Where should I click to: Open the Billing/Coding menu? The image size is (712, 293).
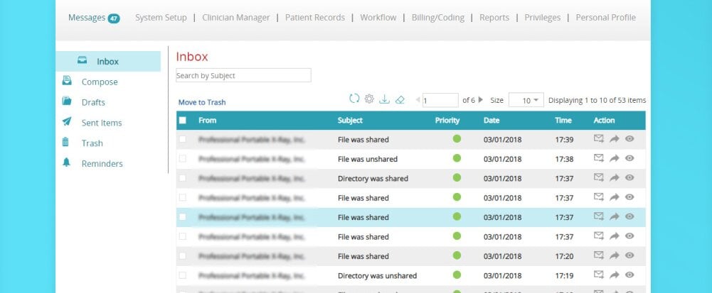point(438,18)
